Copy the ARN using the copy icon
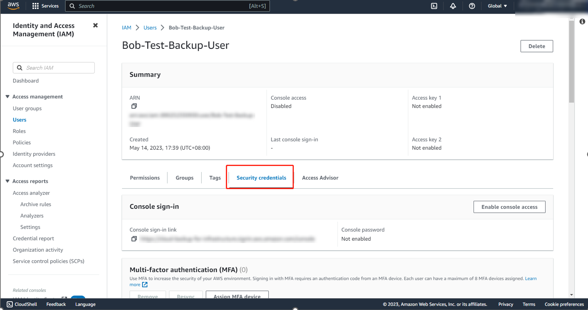This screenshot has width=588, height=310. (x=134, y=106)
